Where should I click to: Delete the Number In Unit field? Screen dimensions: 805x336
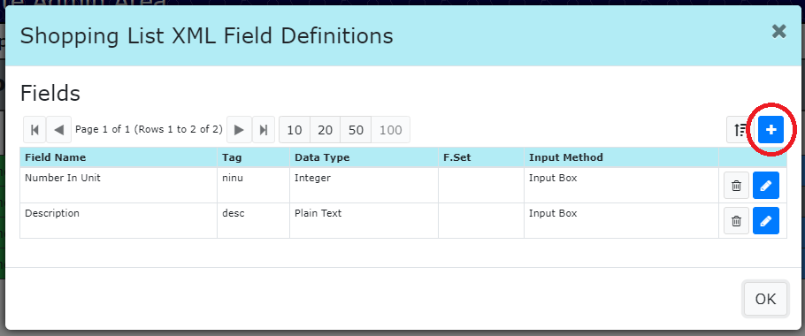click(736, 185)
